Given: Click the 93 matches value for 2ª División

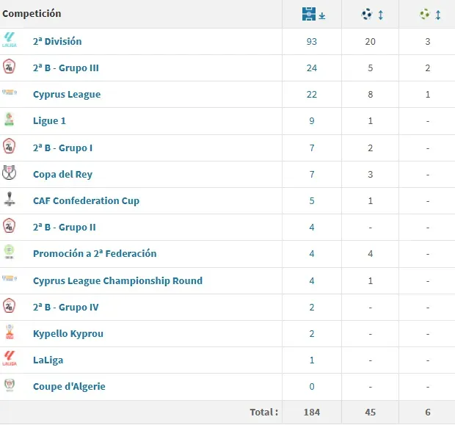Looking at the screenshot, I should tap(312, 41).
